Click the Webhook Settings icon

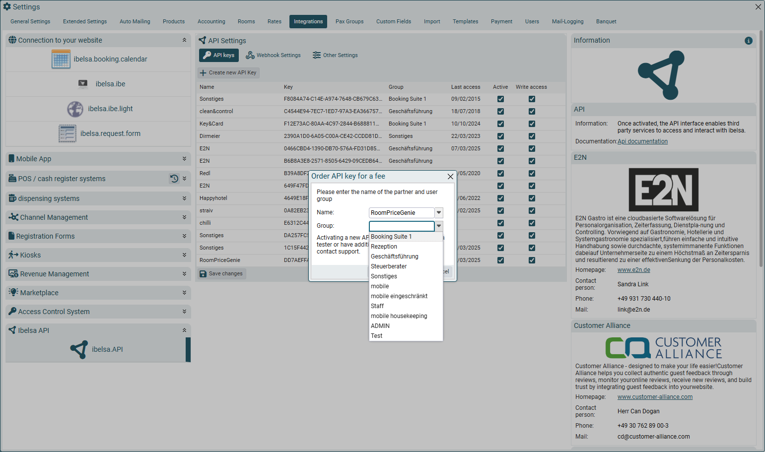tap(250, 55)
